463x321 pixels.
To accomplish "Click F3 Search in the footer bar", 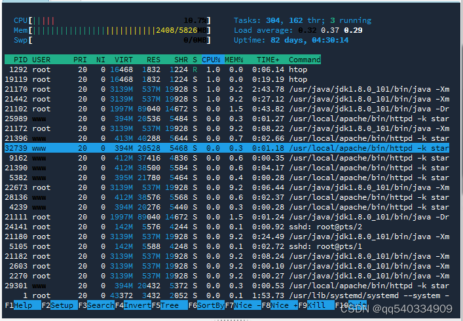I will (96, 305).
